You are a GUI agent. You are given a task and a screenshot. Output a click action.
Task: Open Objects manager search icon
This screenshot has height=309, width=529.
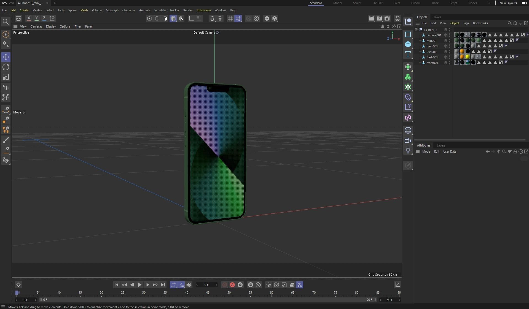(510, 23)
